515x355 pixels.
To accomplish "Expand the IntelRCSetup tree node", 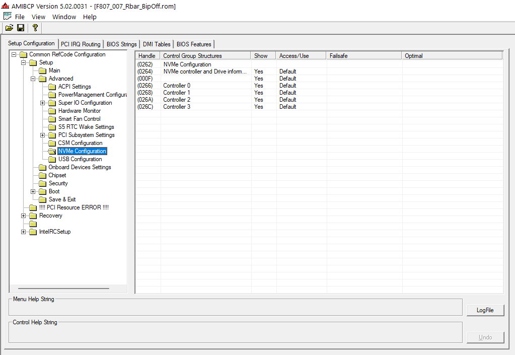I will click(x=23, y=232).
